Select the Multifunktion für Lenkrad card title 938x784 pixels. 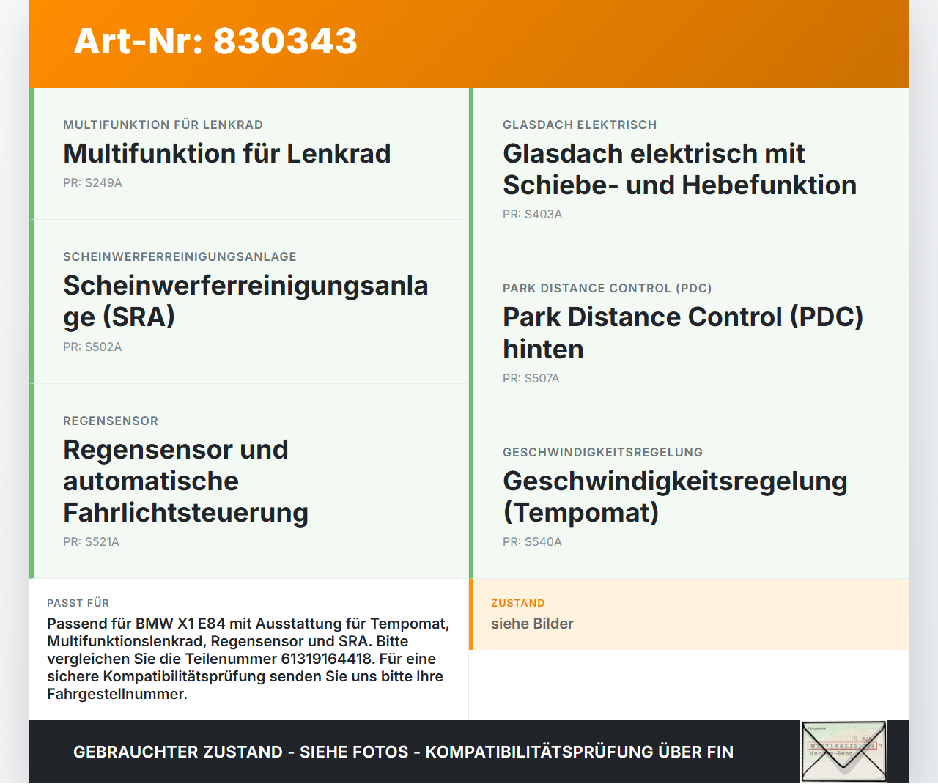pos(227,153)
